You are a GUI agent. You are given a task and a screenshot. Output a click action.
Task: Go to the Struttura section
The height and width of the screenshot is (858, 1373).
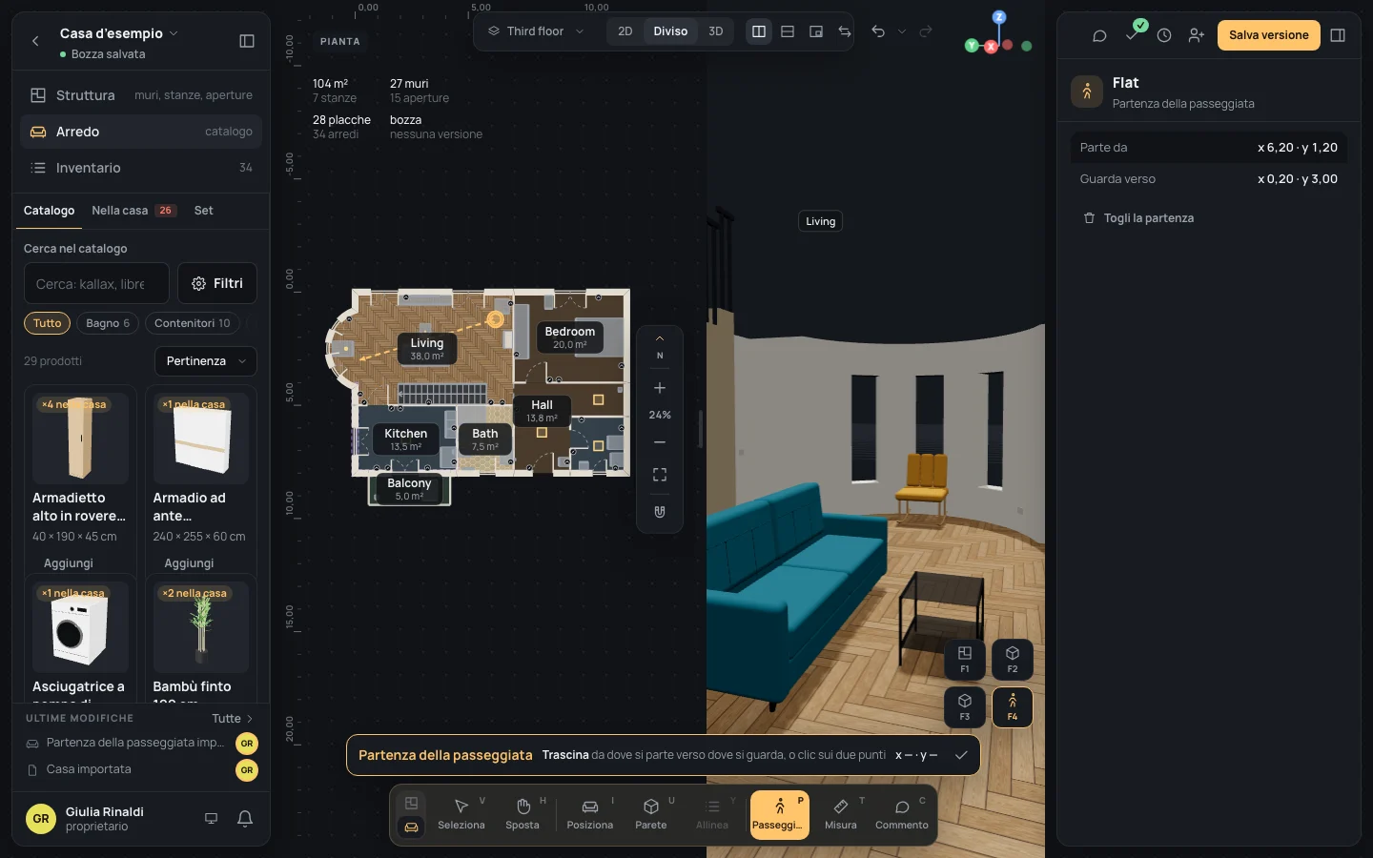pyautogui.click(x=141, y=95)
